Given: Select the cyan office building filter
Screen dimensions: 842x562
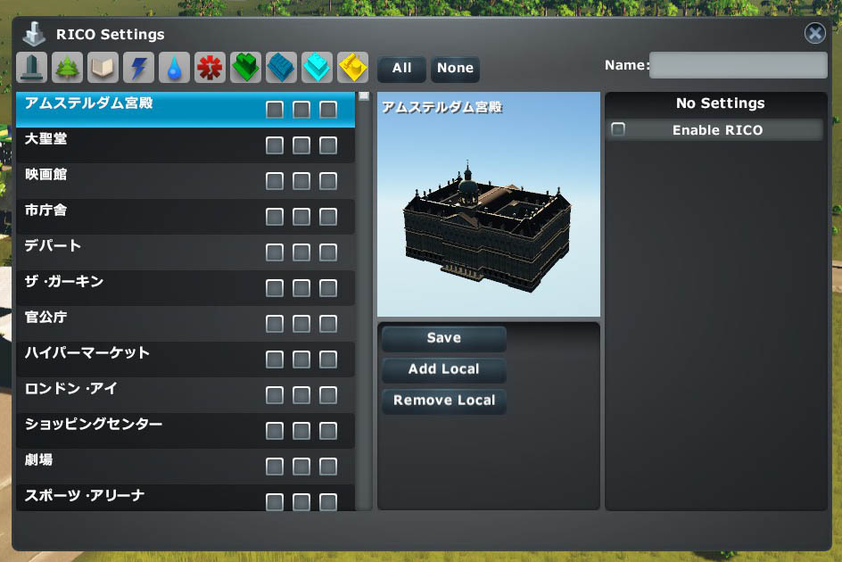Looking at the screenshot, I should (x=317, y=67).
